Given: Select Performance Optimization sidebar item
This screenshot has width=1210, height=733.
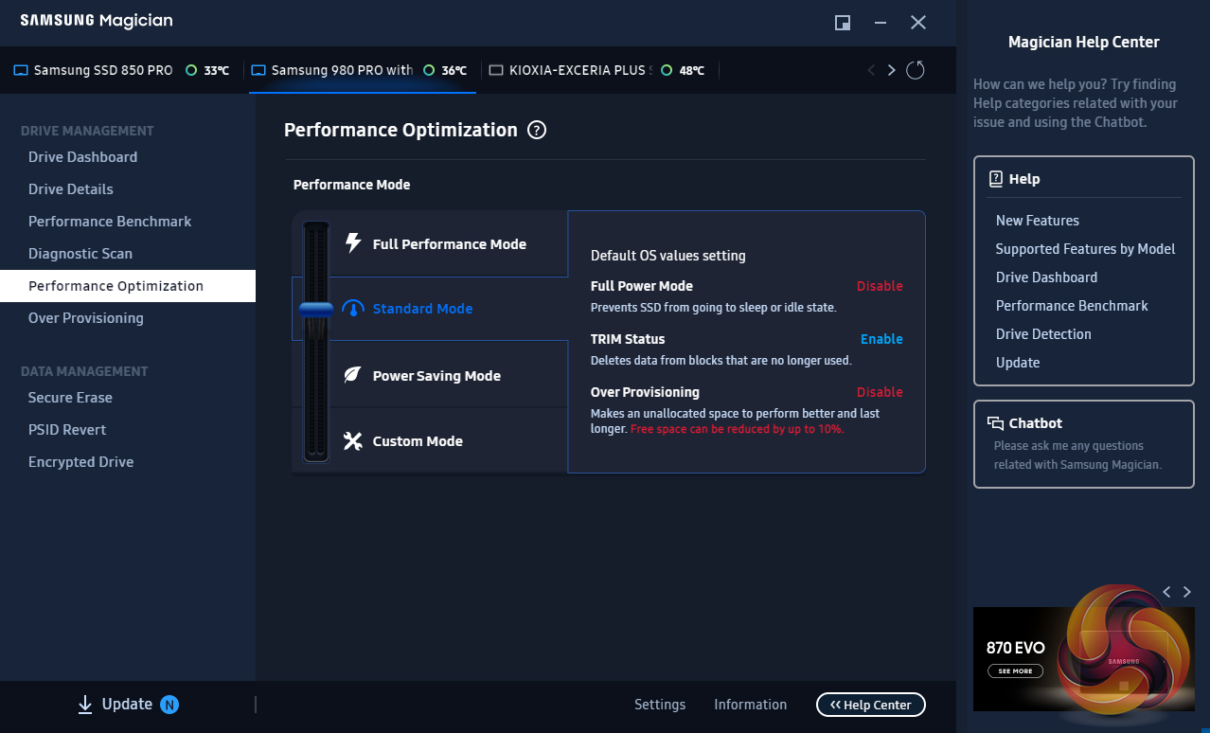Looking at the screenshot, I should [x=128, y=286].
